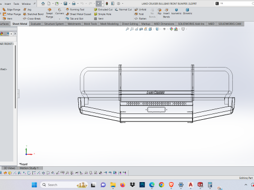Screen dimensions: 254x190
Task: Open the Sheet Metal tab
Action: tap(20, 24)
